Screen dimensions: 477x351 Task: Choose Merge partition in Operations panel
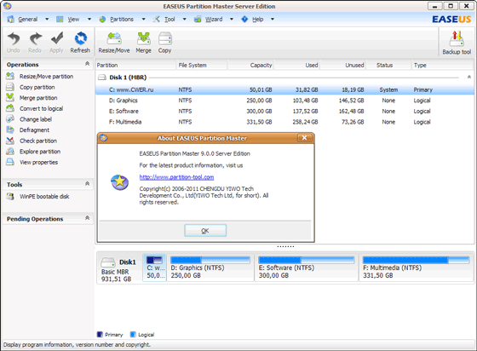(x=38, y=98)
